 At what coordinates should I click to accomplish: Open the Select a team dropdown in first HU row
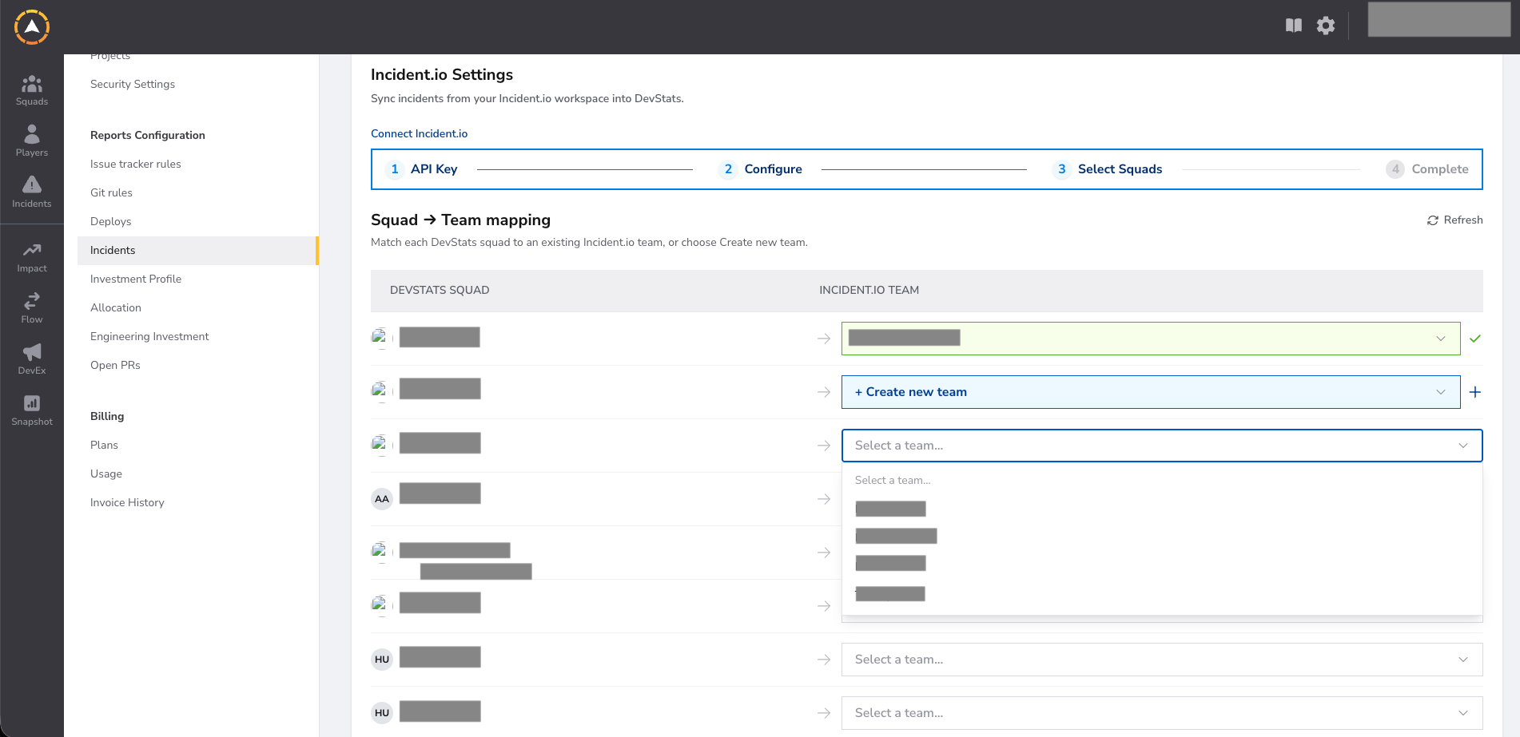(x=1162, y=660)
